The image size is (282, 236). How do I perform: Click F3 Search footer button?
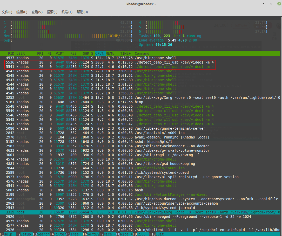tap(41, 234)
